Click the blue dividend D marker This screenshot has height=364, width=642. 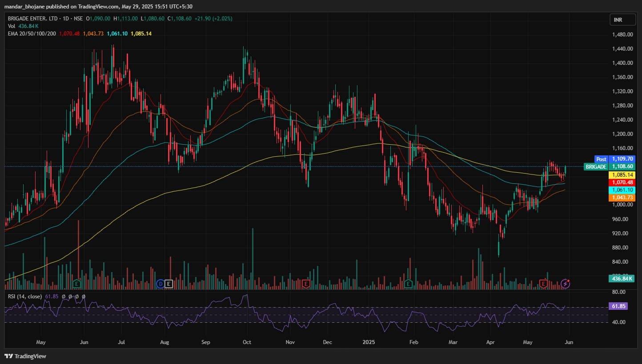pos(161,283)
